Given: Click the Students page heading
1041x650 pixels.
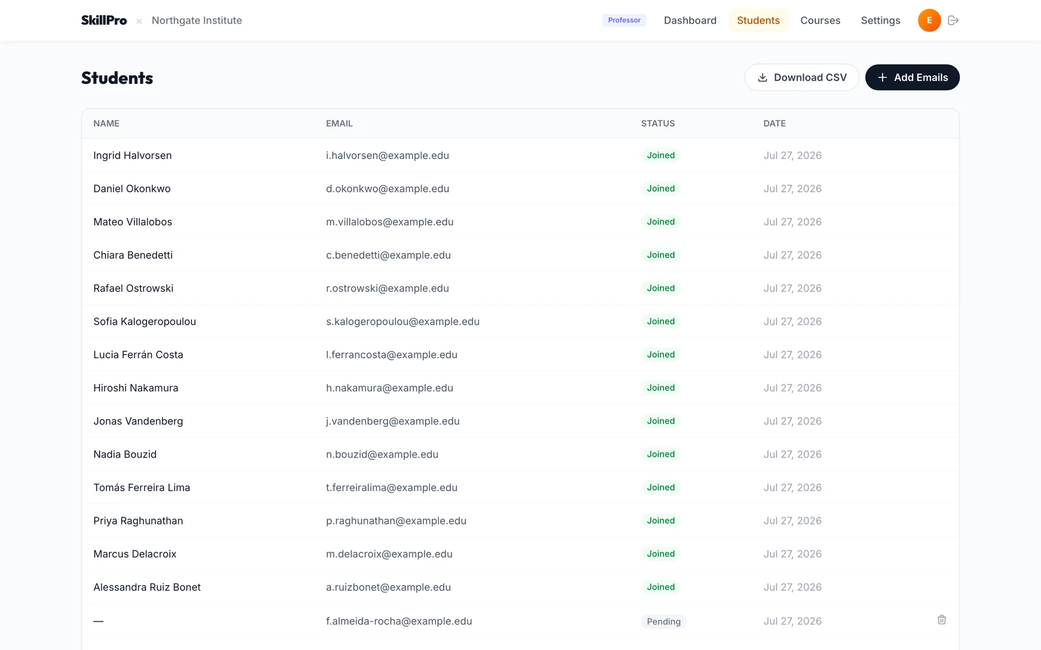Looking at the screenshot, I should [117, 78].
